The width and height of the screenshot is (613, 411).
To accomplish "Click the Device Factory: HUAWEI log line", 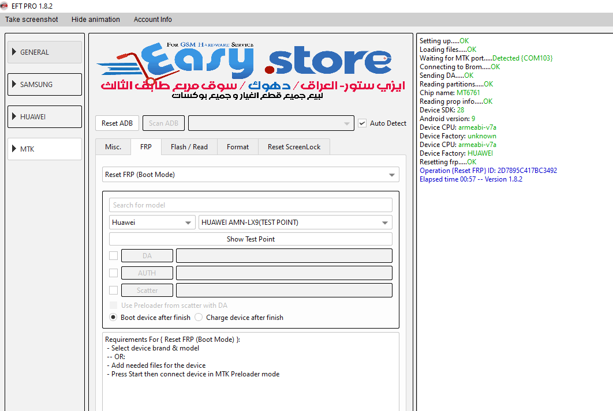I will tap(456, 153).
